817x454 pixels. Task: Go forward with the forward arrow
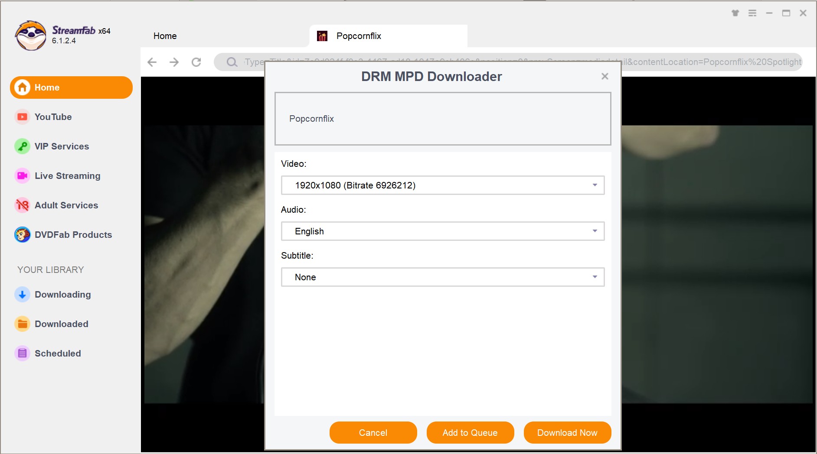coord(174,62)
